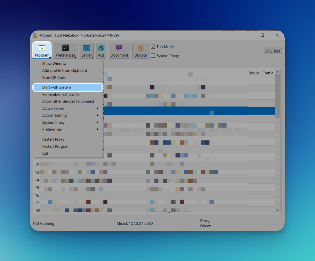Expand the Active Server submenu
315x261 pixels.
(68, 109)
